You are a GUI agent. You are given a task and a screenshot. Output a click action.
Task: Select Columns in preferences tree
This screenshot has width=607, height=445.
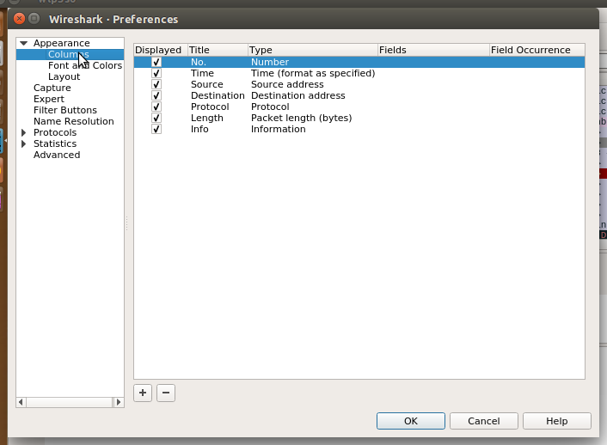click(69, 54)
